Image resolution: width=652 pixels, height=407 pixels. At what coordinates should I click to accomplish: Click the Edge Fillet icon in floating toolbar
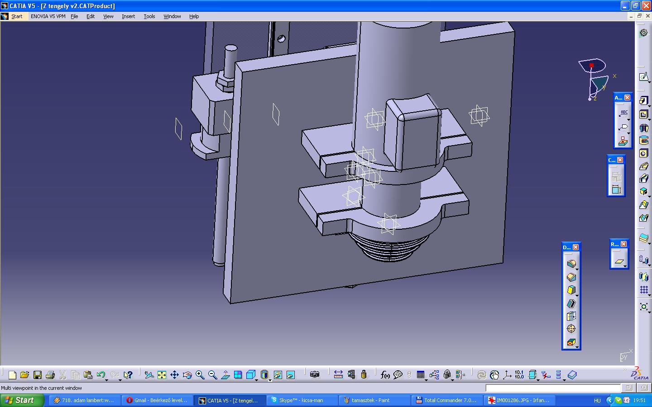tap(571, 264)
